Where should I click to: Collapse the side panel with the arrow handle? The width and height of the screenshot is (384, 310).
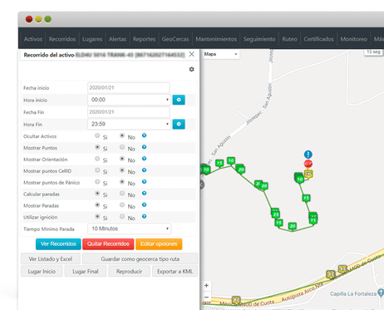(x=202, y=185)
